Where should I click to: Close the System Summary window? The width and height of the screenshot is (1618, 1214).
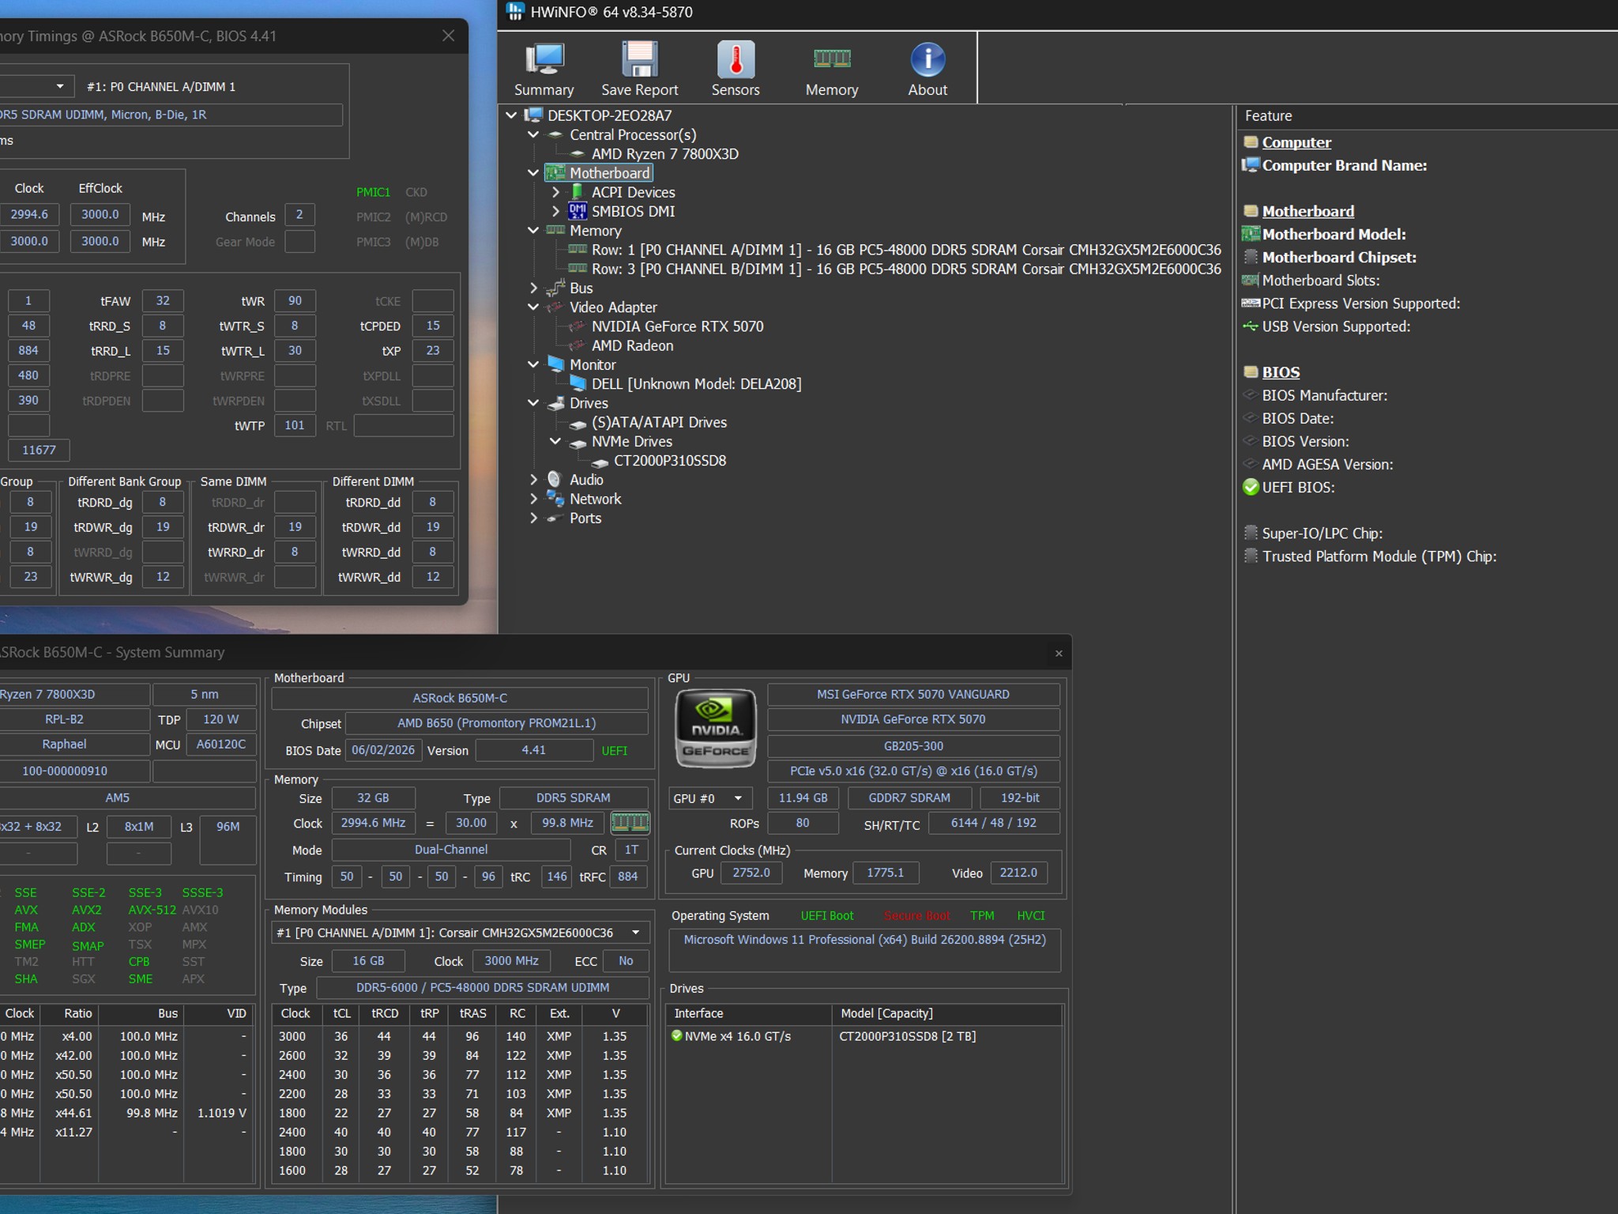tap(1059, 653)
